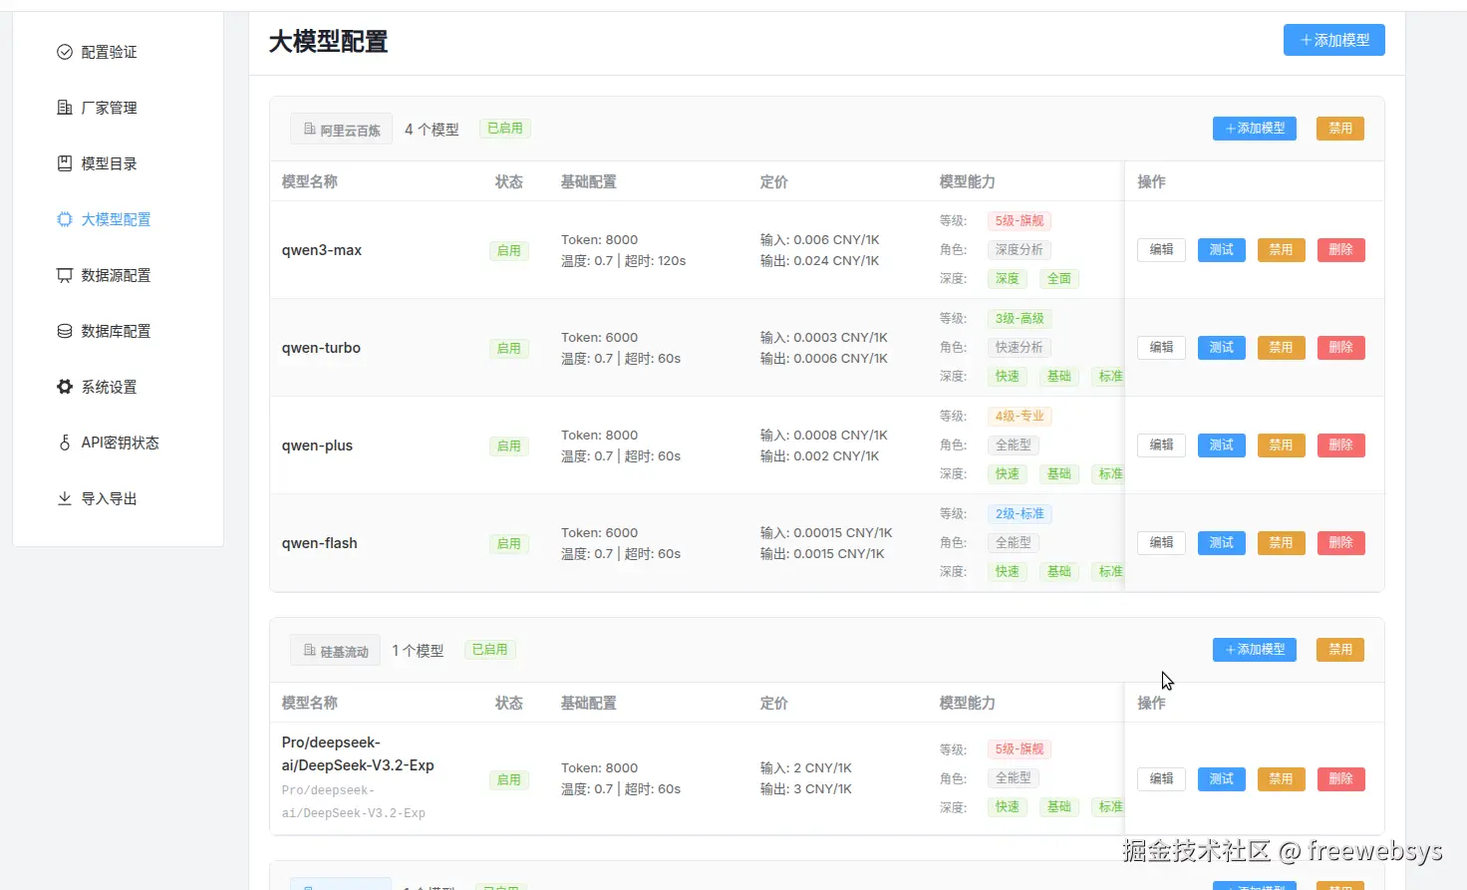Click the 大模型配置 page heading
This screenshot has width=1467, height=890.
pos(328,42)
